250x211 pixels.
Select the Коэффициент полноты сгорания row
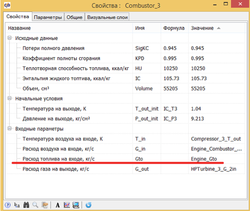(125, 58)
